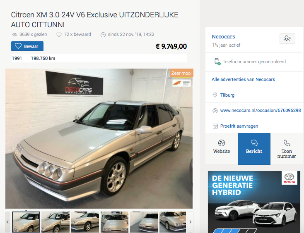Screen dimensions: 304x233
Task: Click the follow seller person-plus icon
Action: pyautogui.click(x=287, y=38)
